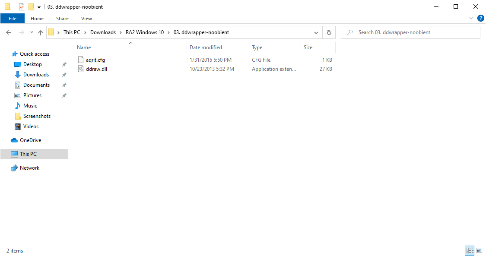This screenshot has width=486, height=256.
Task: Open Pictures in navigation pane
Action: pyautogui.click(x=32, y=95)
